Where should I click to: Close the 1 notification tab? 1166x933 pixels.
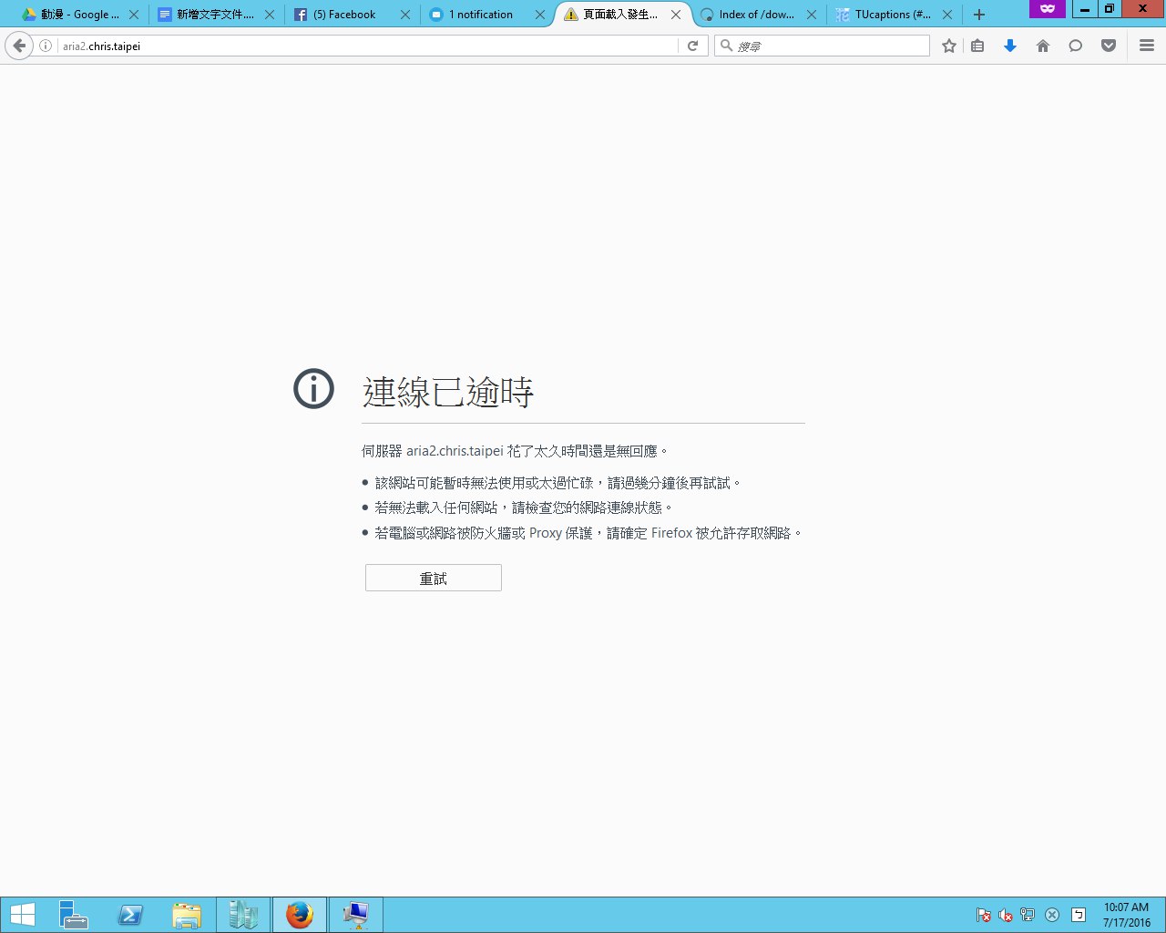[x=540, y=15]
